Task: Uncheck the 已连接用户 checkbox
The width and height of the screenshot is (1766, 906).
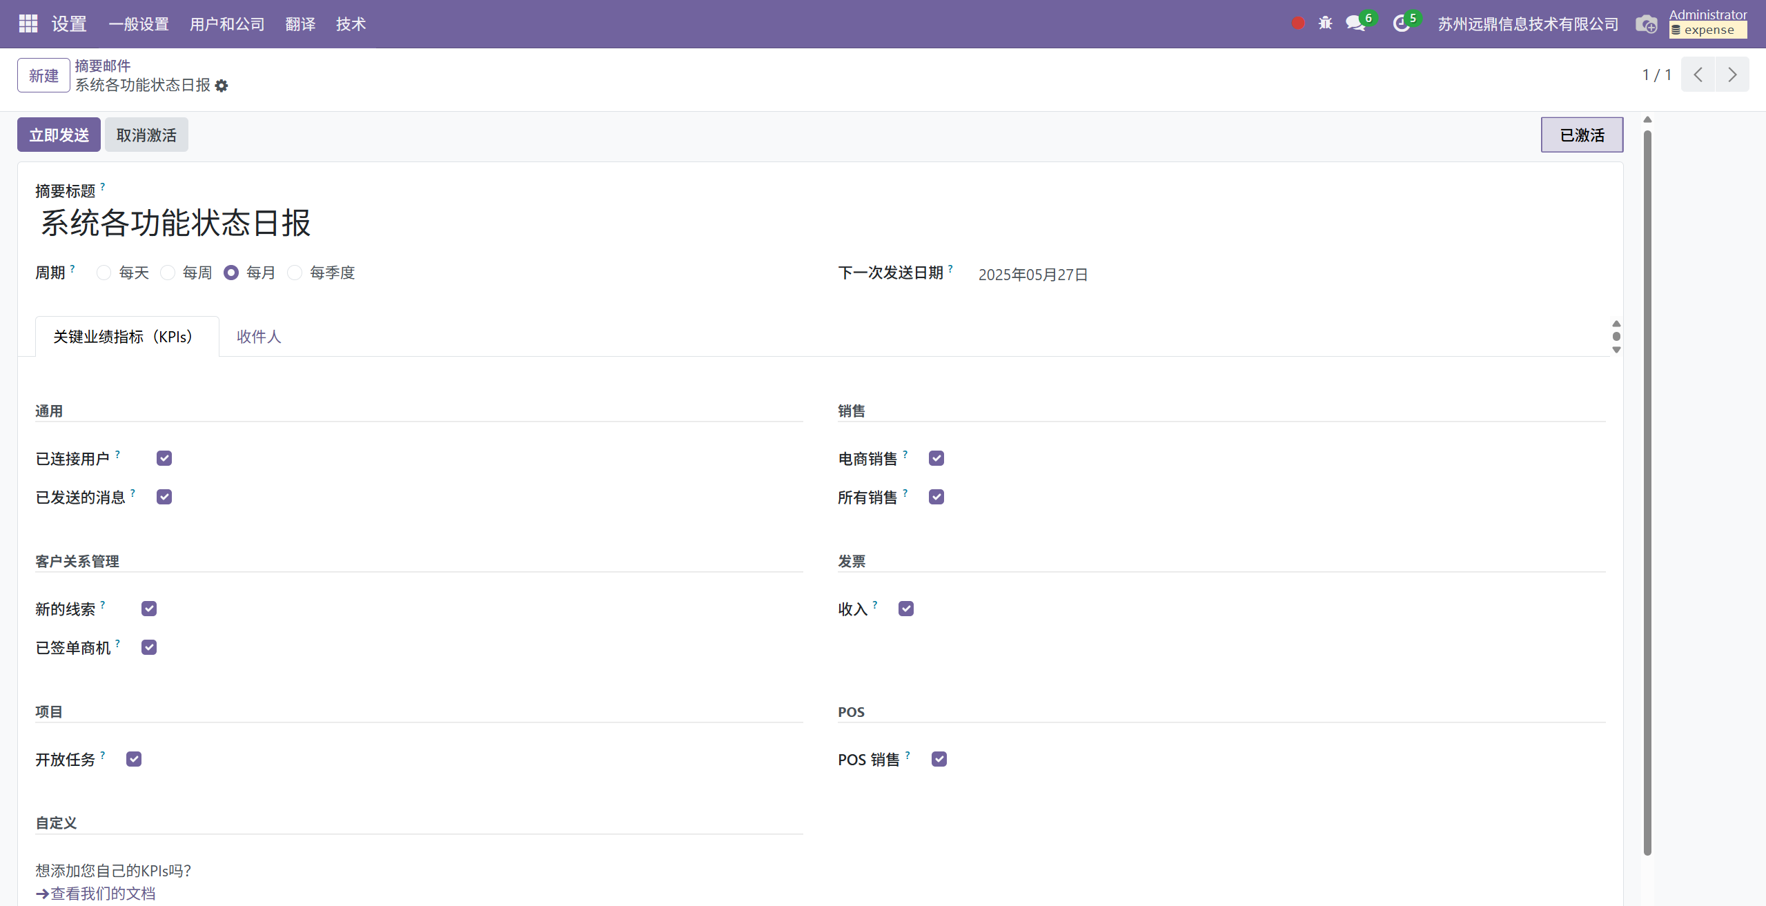Action: [164, 458]
